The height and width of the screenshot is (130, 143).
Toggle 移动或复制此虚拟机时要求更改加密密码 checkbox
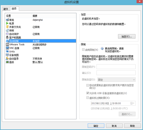tap(88, 85)
